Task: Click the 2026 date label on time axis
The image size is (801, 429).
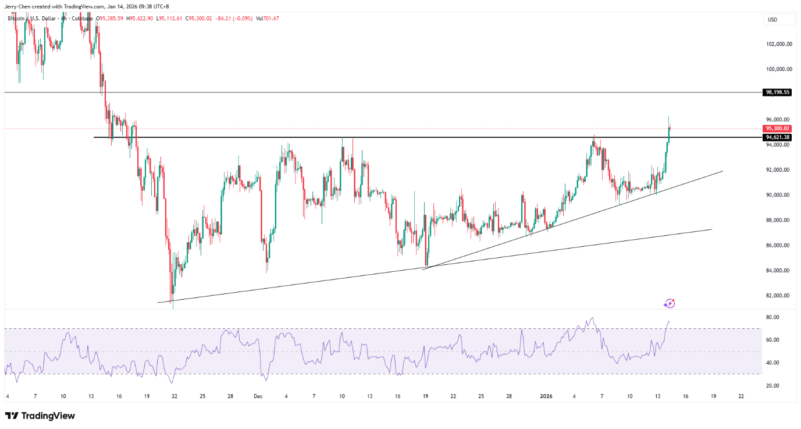Action: point(546,396)
